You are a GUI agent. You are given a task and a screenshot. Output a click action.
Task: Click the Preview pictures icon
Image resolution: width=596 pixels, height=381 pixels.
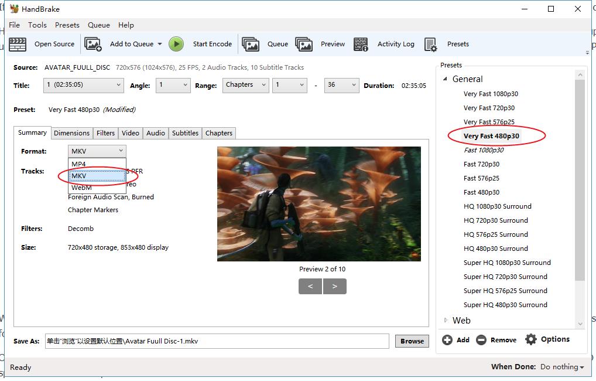coord(304,44)
